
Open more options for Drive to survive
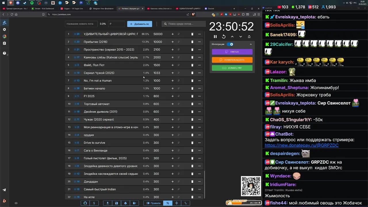pos(200,143)
